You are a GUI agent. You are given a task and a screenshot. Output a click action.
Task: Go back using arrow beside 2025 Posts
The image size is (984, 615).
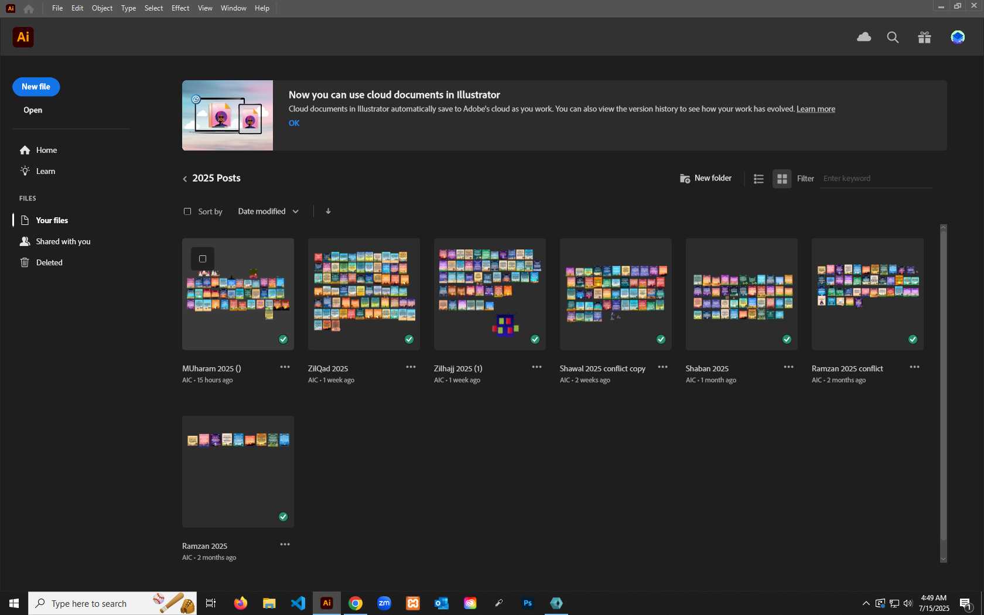pos(184,179)
